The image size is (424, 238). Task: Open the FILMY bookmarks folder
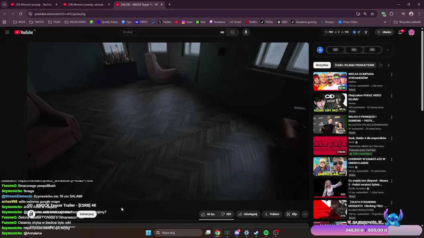point(54,22)
